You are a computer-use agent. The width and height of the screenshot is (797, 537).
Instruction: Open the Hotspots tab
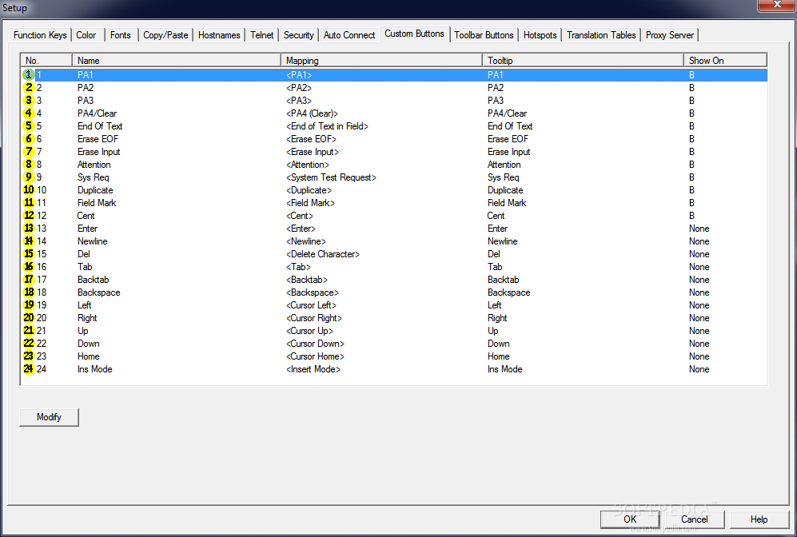(540, 35)
